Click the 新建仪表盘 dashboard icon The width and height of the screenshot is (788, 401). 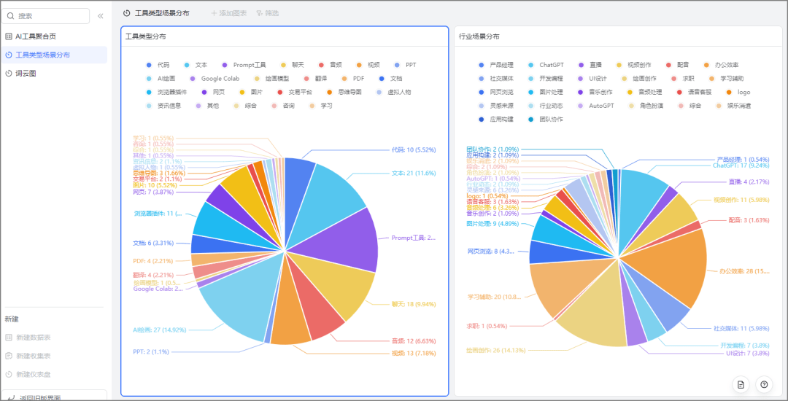pyautogui.click(x=9, y=374)
